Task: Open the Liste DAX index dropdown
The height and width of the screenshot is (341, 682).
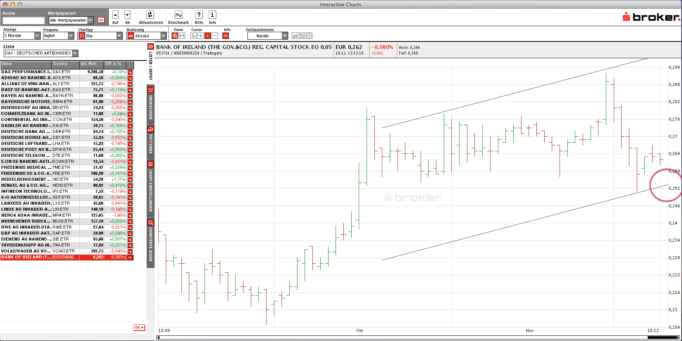Action: 41,53
